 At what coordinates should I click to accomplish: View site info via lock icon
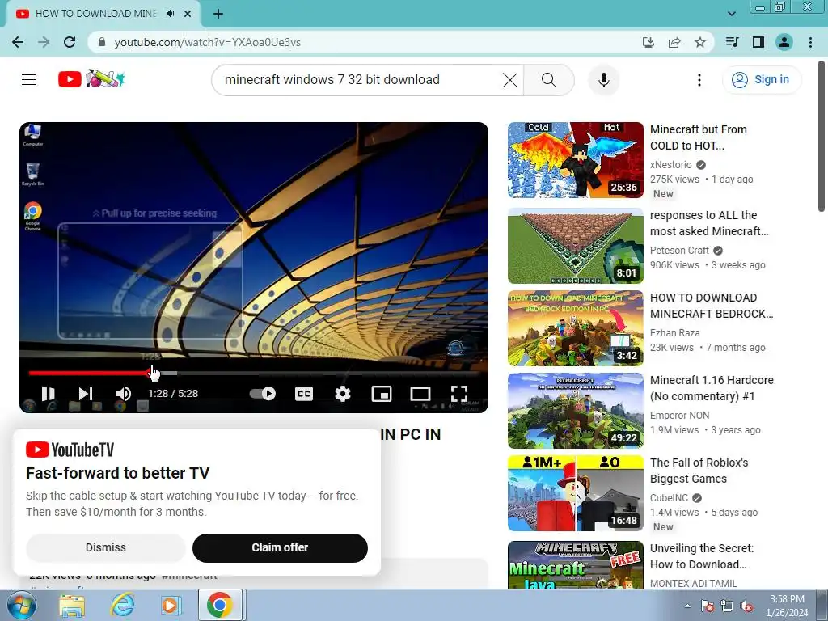pos(102,42)
